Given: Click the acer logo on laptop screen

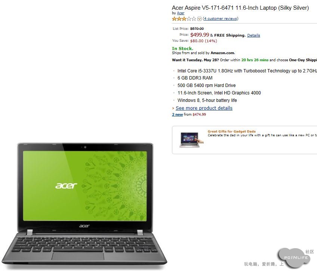Looking at the screenshot, I should [66, 186].
